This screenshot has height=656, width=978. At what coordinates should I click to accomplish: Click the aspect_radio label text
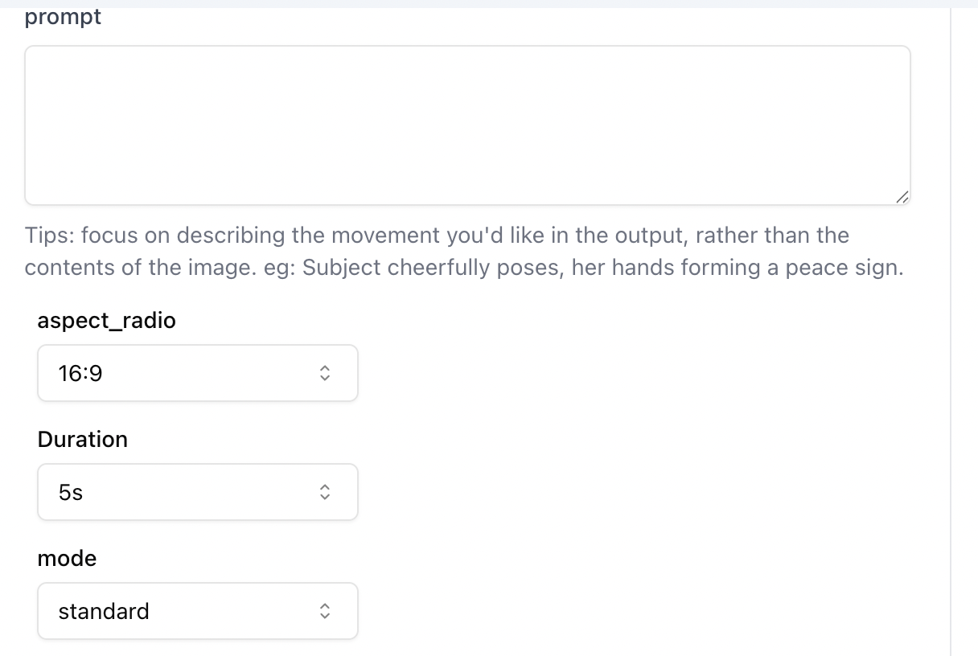107,320
